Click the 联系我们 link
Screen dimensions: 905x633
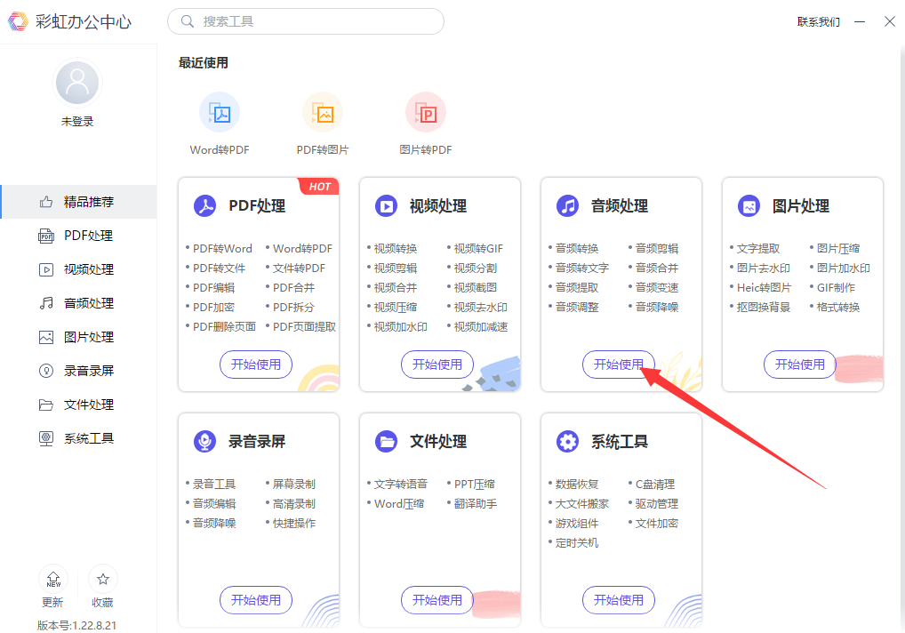coord(818,21)
